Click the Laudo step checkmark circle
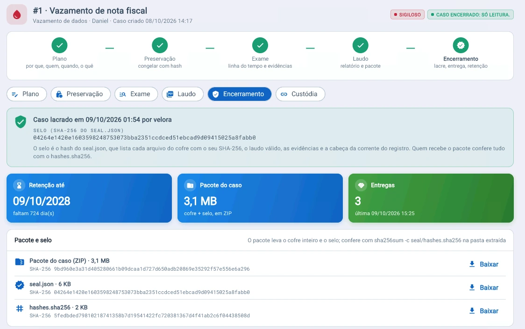Viewport: 525px width, 329px height. click(361, 45)
